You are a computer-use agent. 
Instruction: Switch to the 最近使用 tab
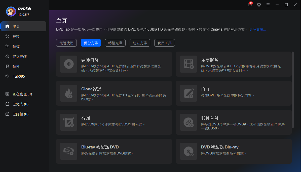[x=66, y=43]
